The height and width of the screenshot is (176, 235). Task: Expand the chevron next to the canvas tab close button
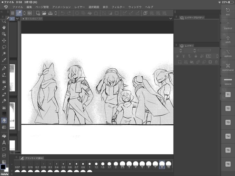17,19
